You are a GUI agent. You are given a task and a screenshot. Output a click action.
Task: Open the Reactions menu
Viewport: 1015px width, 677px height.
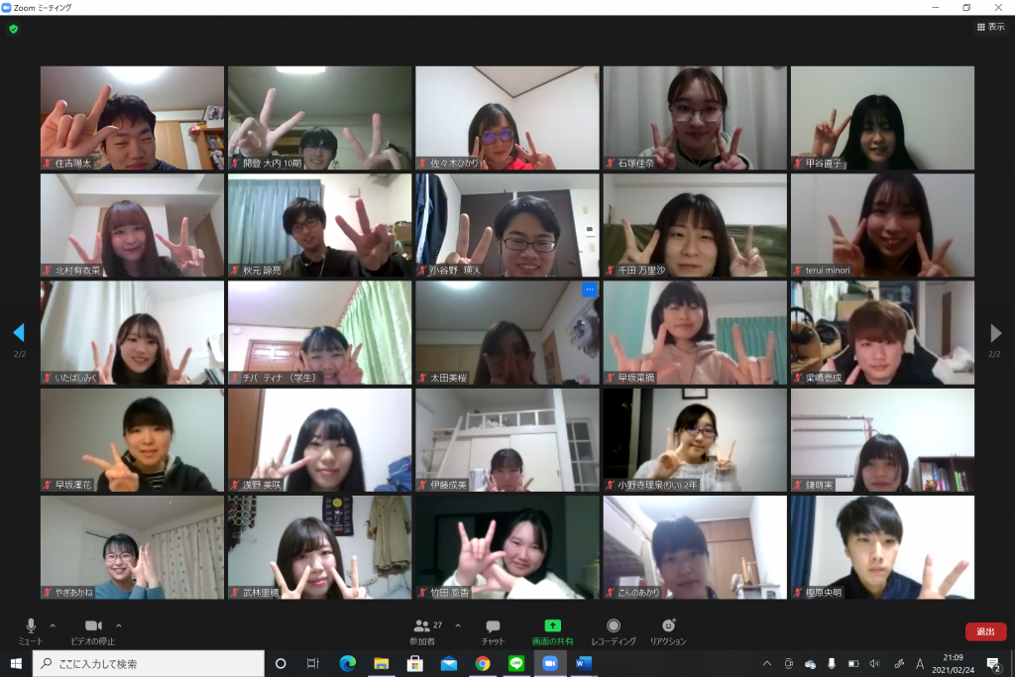[669, 630]
